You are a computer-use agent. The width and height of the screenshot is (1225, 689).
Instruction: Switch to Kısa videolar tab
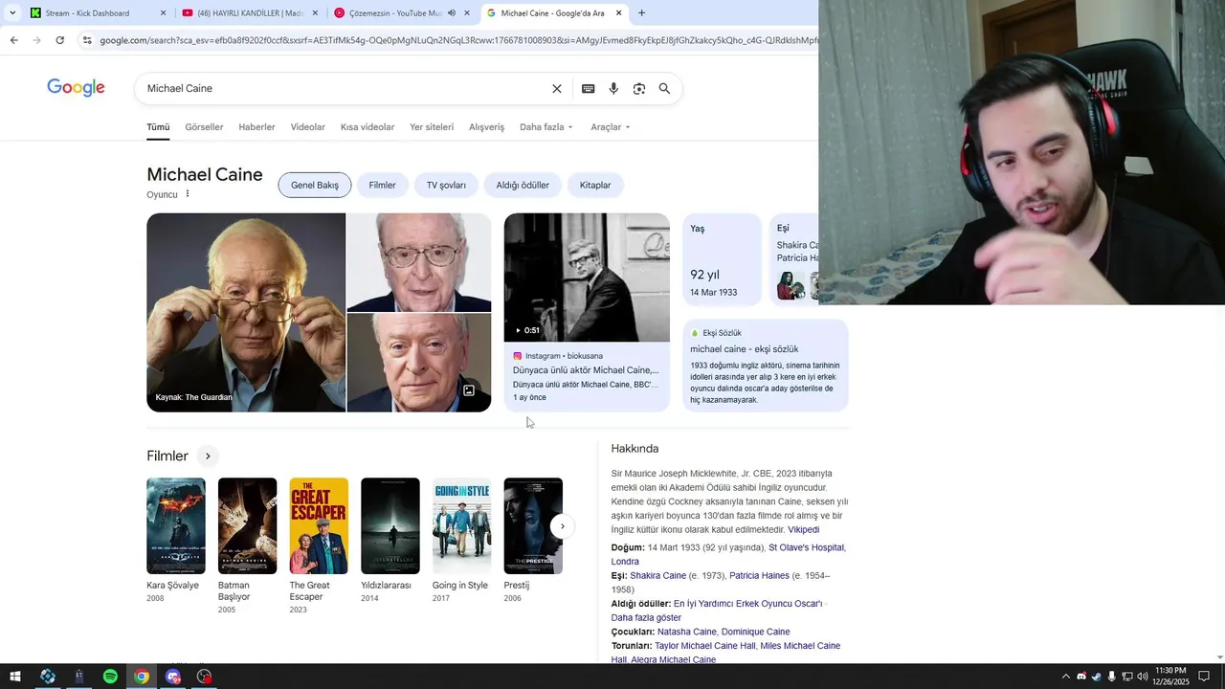tap(367, 127)
